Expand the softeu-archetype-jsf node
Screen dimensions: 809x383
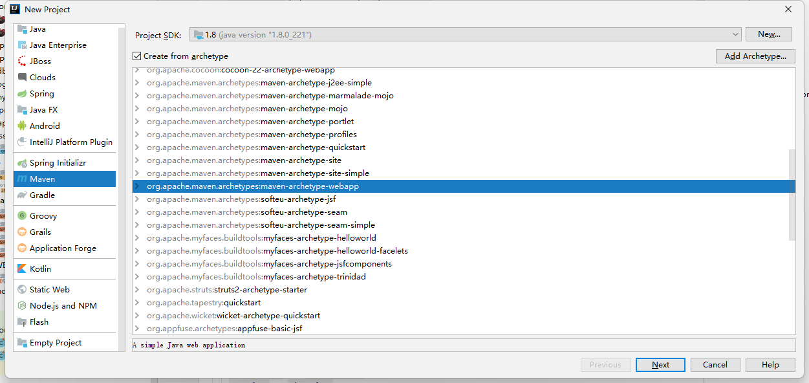coord(136,199)
